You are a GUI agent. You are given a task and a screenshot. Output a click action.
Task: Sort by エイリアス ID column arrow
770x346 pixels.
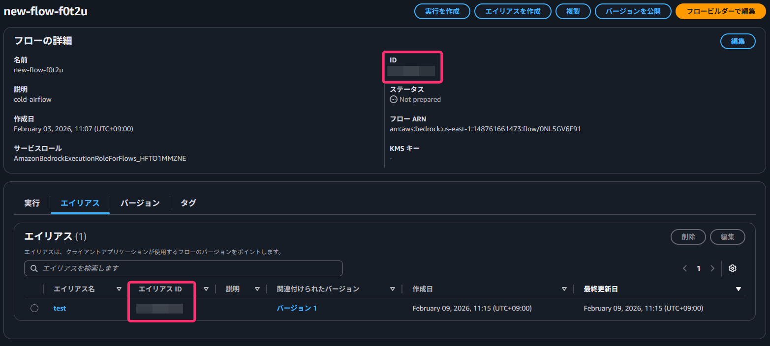pos(206,289)
